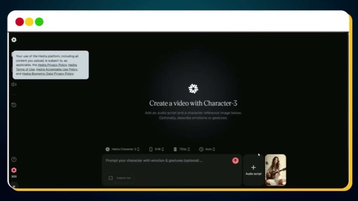Viewport: 358px width, 201px height.
Task: Open the history clock icon in the sidebar
Action: (14, 105)
